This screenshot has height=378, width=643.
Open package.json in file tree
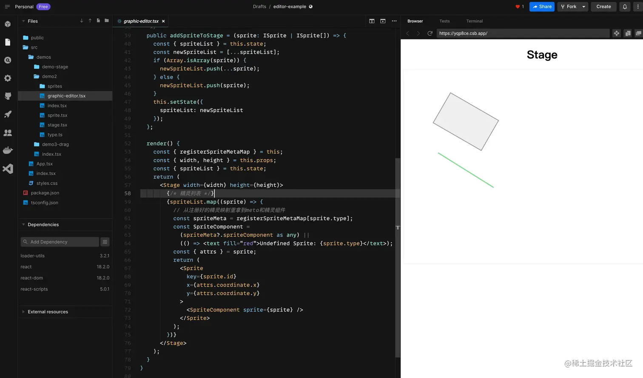pos(65,193)
